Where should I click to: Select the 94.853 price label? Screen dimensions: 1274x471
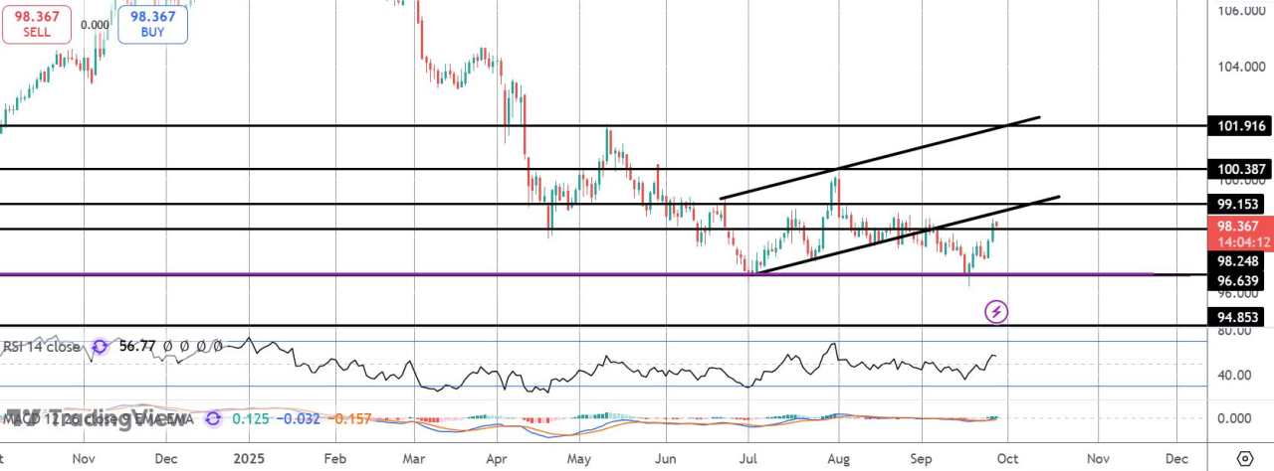point(1238,317)
